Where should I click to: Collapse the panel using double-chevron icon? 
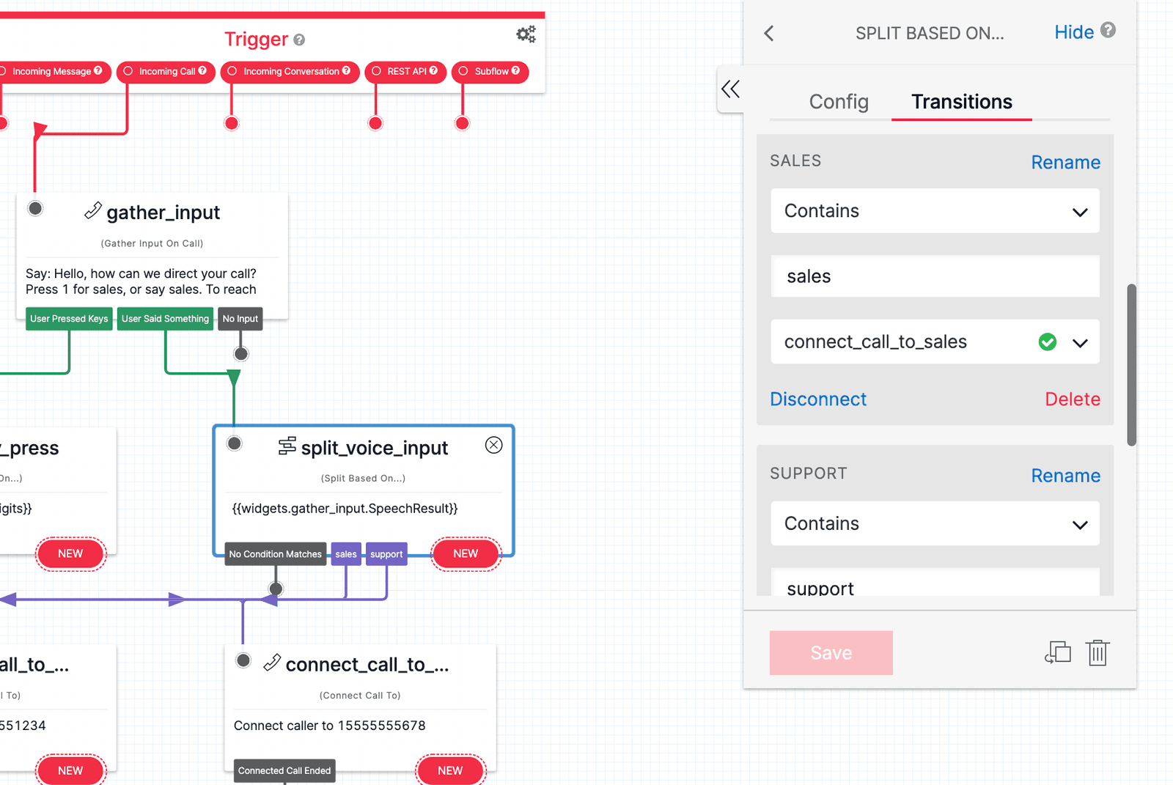(x=730, y=89)
